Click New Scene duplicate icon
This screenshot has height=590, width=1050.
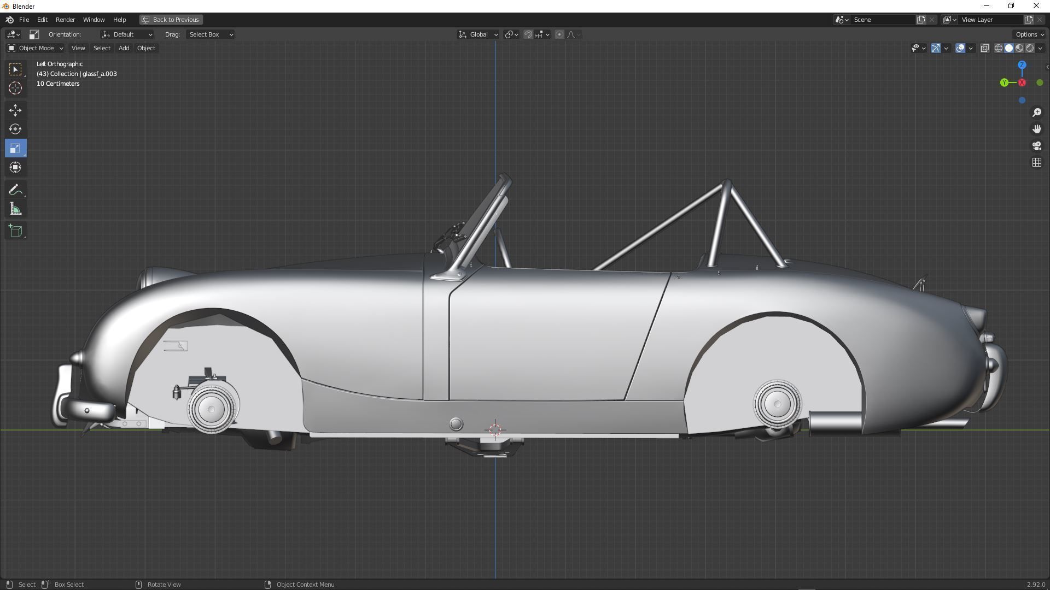[921, 20]
